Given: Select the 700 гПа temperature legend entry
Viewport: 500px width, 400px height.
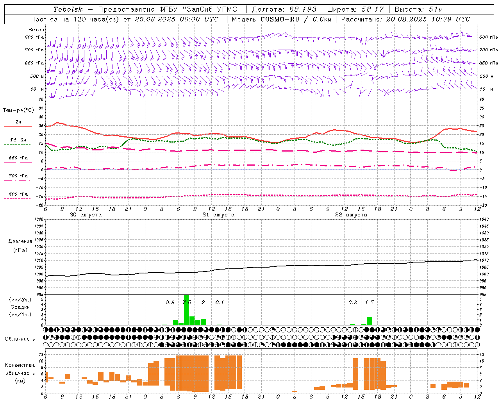Looking at the screenshot, I should coord(18,176).
